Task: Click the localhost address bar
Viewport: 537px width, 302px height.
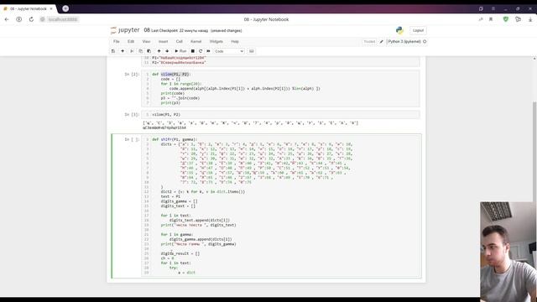Action: tap(63, 19)
